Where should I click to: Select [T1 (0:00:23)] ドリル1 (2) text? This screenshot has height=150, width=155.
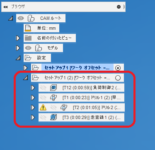pos(92,98)
